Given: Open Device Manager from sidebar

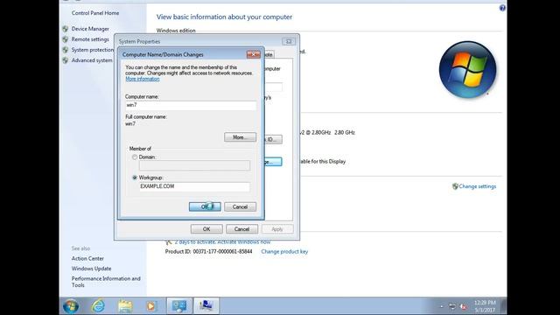Looking at the screenshot, I should click(x=90, y=29).
